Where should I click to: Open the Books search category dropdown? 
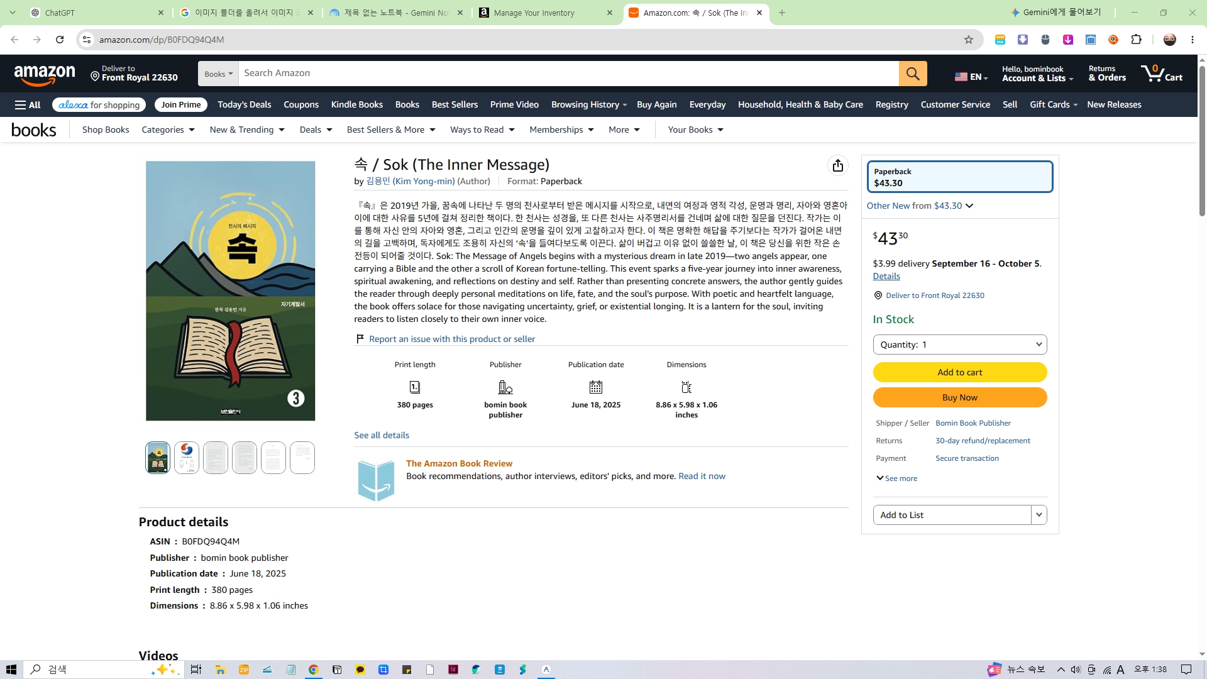218,74
